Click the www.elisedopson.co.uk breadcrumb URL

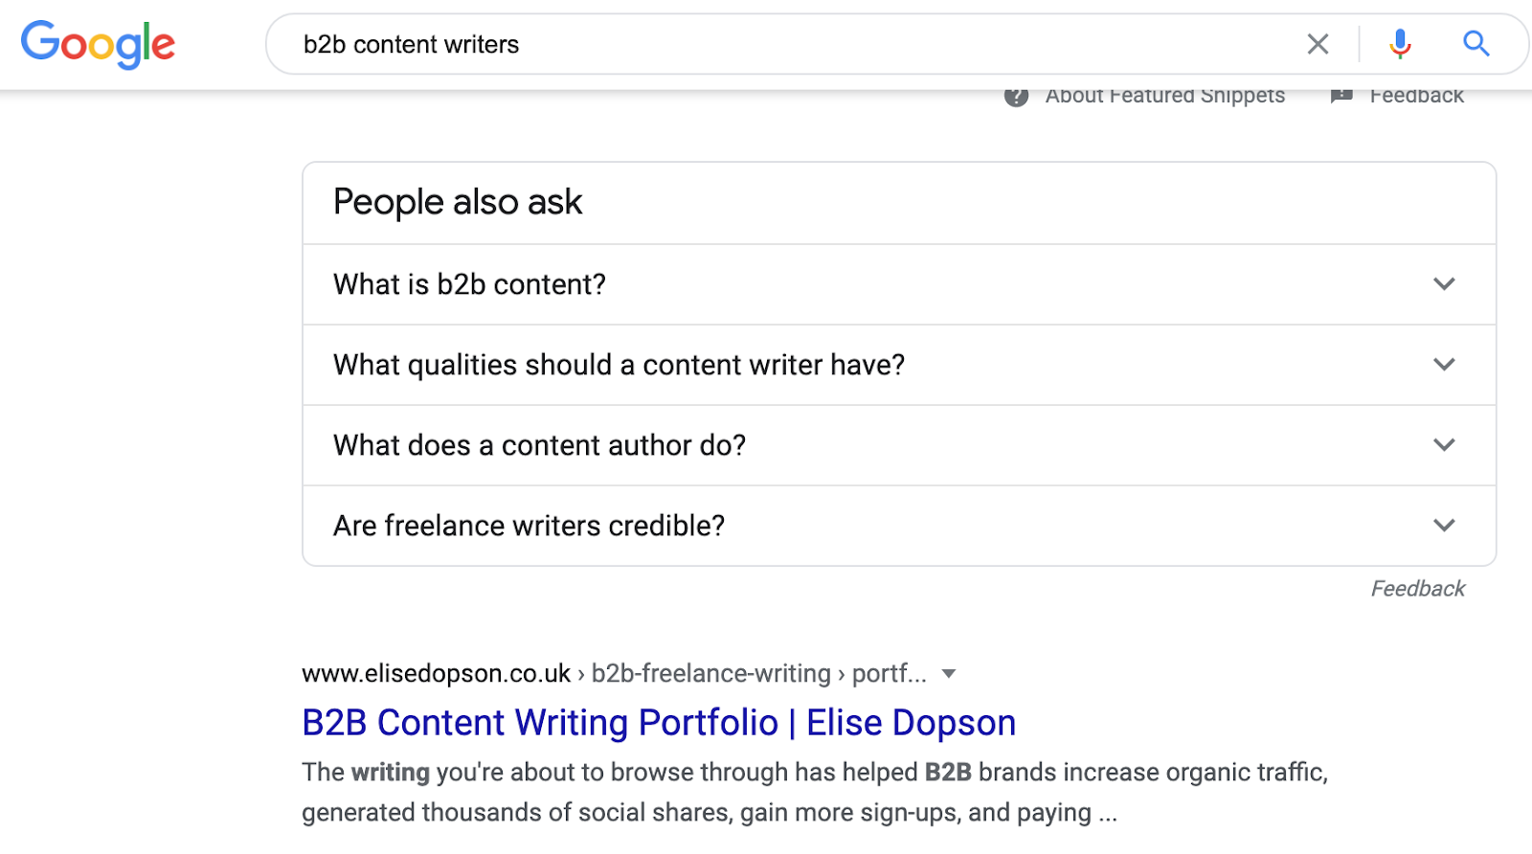[x=437, y=674]
